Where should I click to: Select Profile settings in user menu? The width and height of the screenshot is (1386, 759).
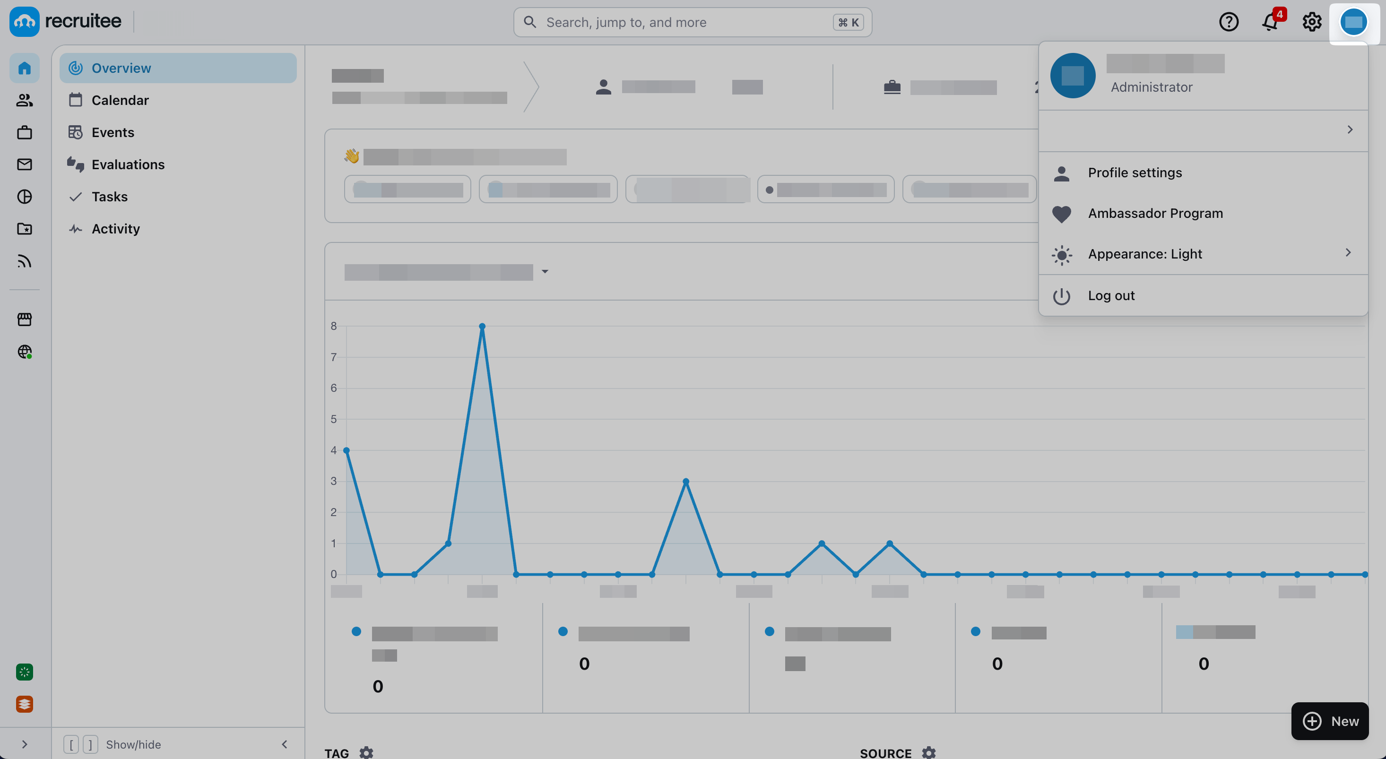pos(1135,172)
